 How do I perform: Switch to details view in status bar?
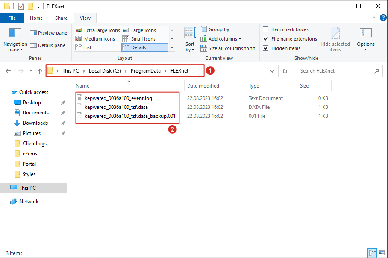(372, 253)
